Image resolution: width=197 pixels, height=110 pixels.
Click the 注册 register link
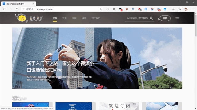coord(177,18)
